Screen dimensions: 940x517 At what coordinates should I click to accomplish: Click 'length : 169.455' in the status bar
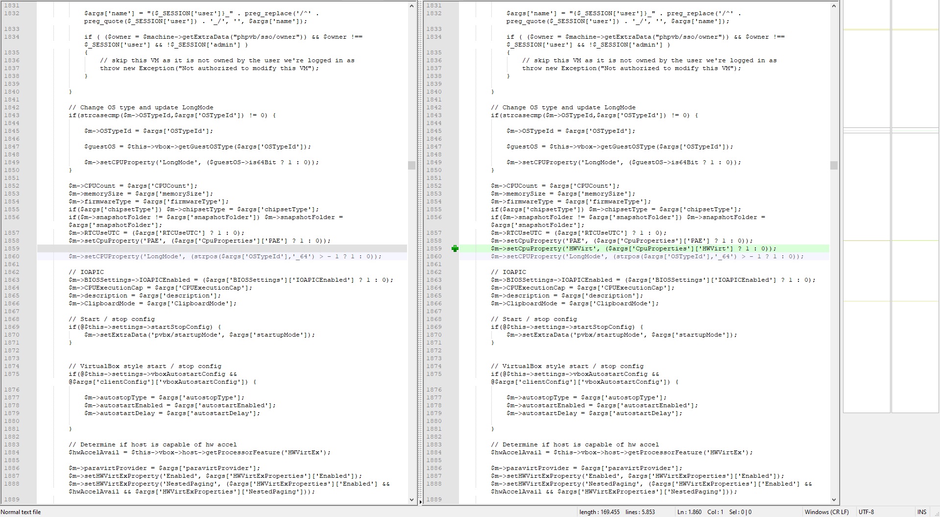click(599, 512)
